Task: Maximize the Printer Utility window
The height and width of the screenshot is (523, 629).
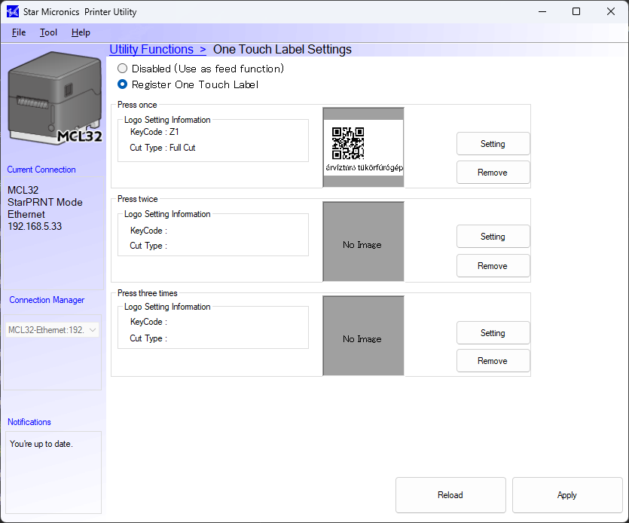Action: coord(576,11)
